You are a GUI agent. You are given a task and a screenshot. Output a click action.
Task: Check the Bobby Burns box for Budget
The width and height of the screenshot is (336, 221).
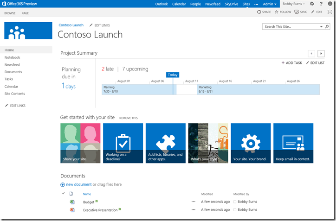(235, 202)
